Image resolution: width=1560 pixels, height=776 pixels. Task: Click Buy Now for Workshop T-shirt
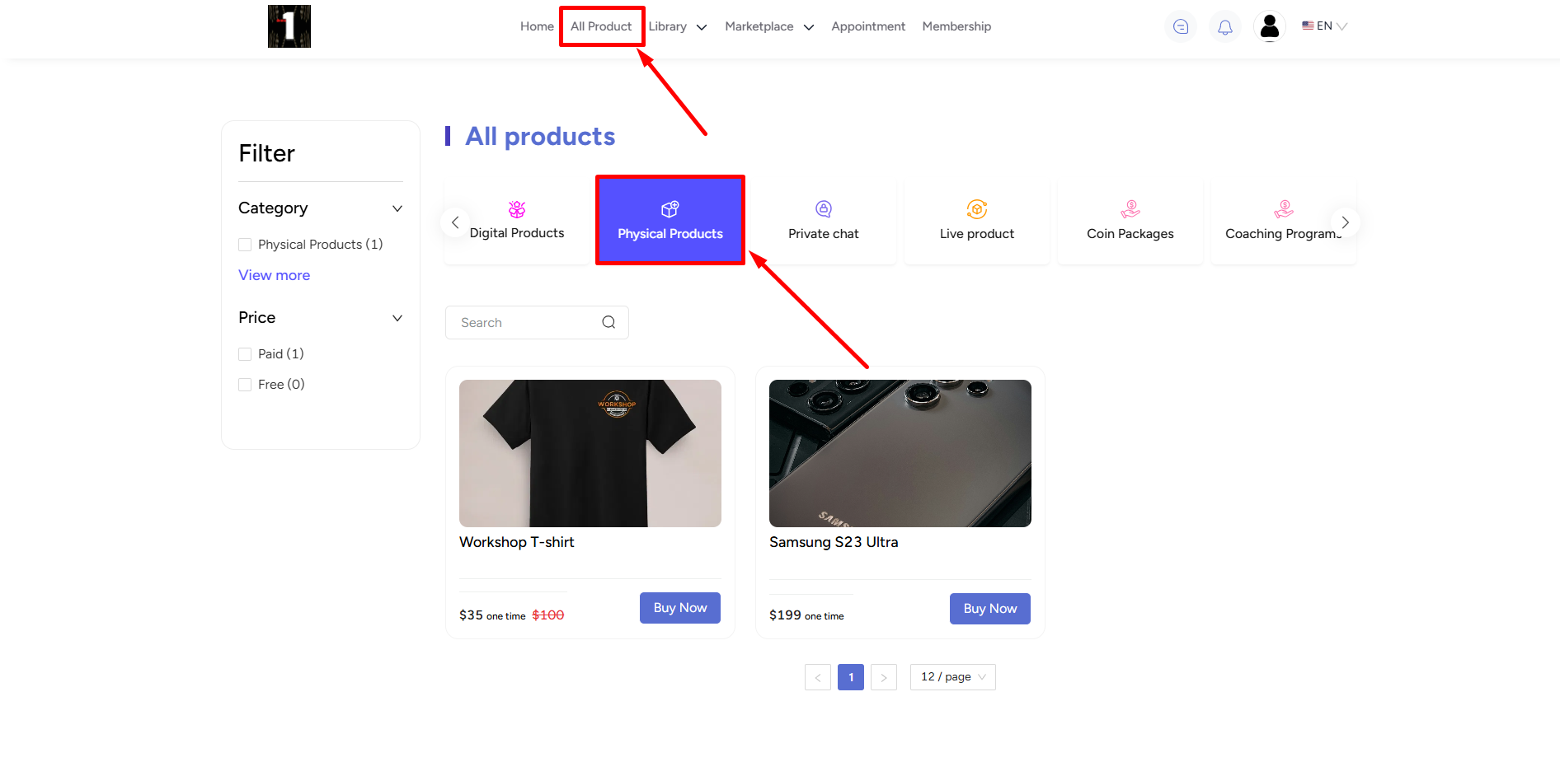coord(680,608)
